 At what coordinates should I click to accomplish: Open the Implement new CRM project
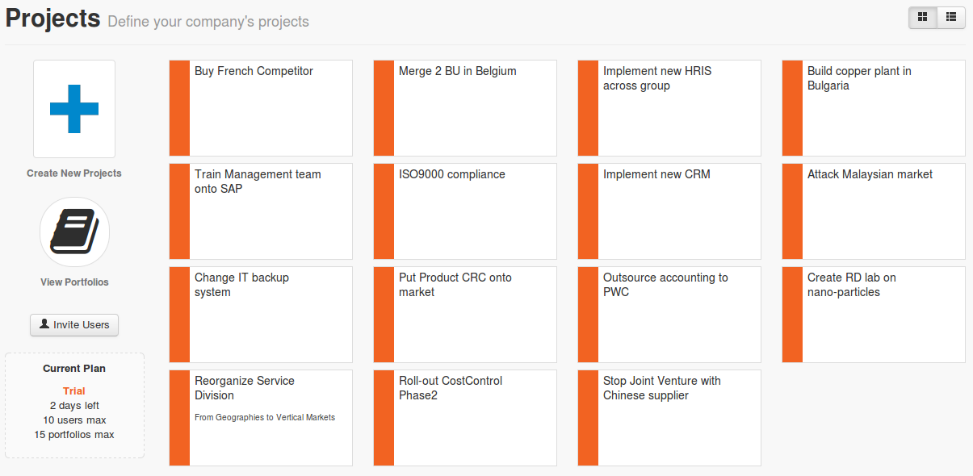(669, 211)
